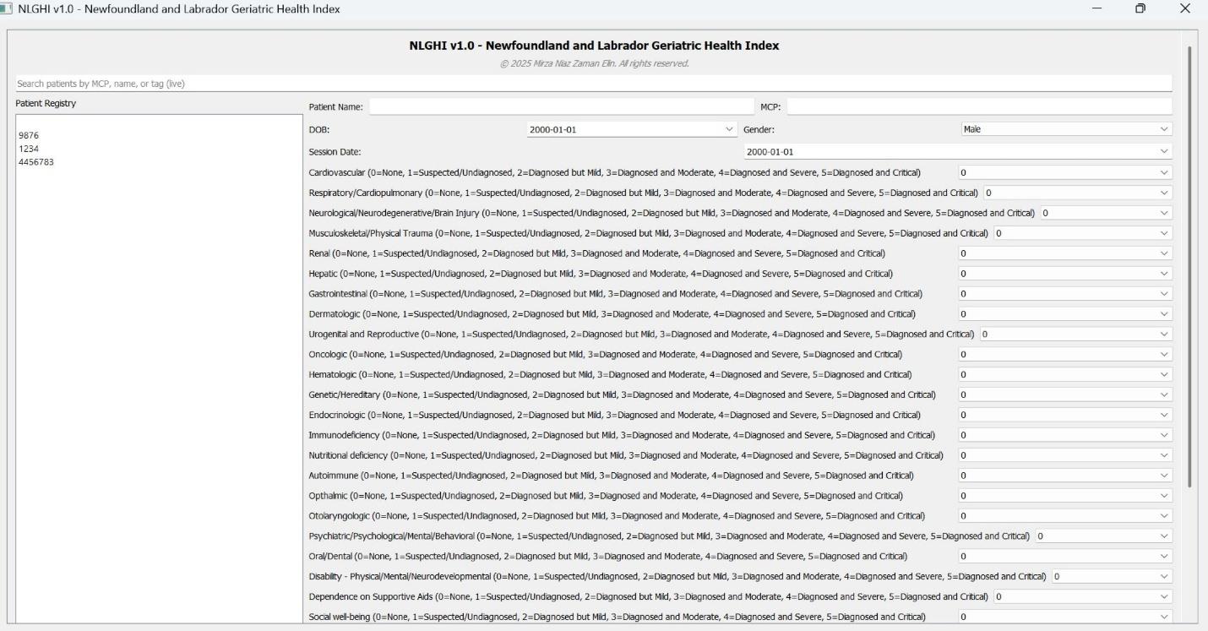Select patient 1234 in the registry
Viewport: 1208px width, 631px height.
29,149
